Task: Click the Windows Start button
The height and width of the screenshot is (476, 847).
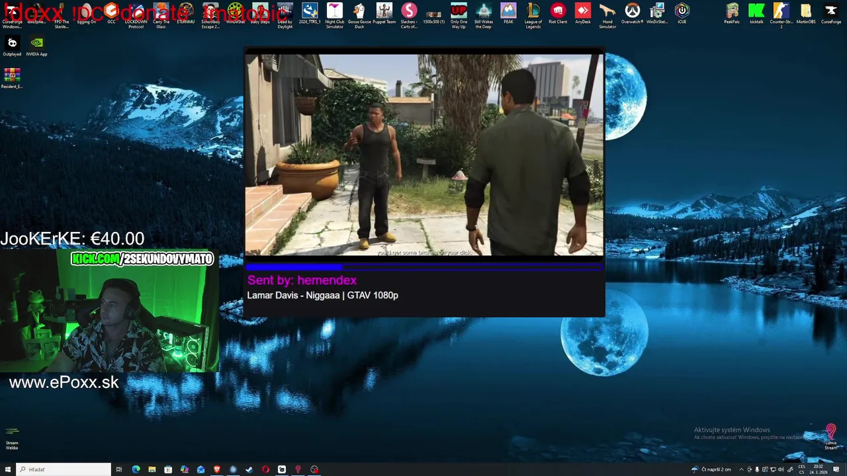Action: click(x=8, y=469)
